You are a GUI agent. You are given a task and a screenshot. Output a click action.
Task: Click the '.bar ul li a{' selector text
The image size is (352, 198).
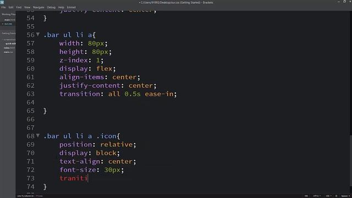pyautogui.click(x=70, y=35)
